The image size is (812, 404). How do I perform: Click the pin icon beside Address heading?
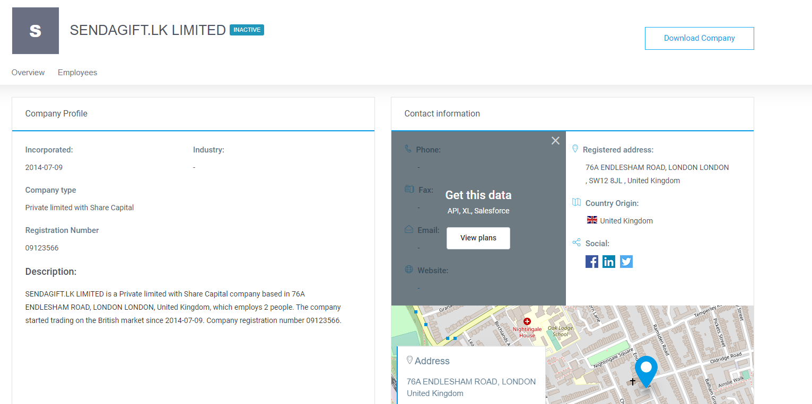(409, 360)
